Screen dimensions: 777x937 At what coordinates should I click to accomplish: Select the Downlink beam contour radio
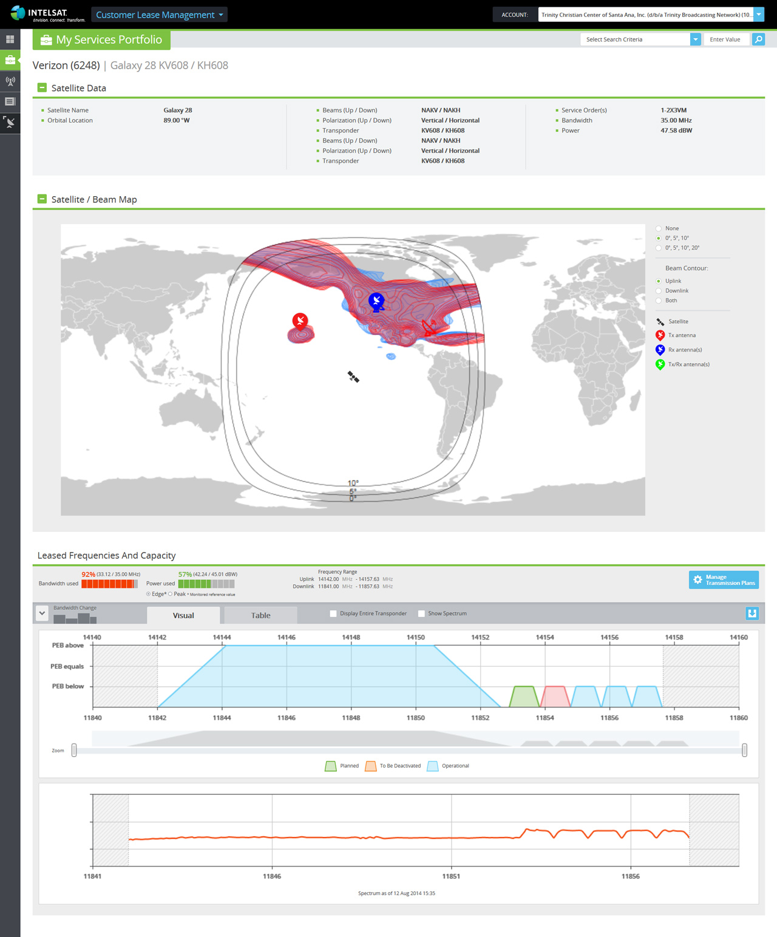tap(659, 291)
